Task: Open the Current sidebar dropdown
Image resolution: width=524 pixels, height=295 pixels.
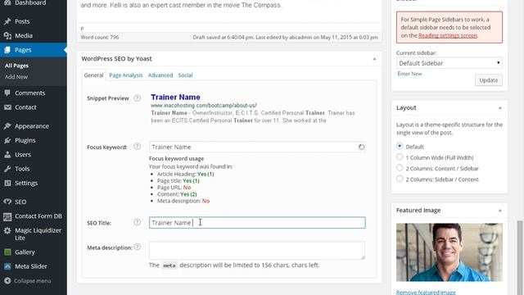Action: point(449,63)
